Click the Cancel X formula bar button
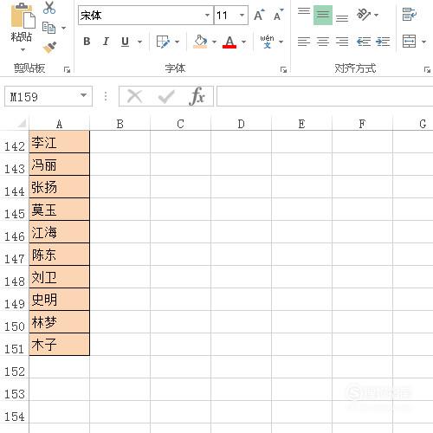Viewport: 433px width, 433px height. click(x=135, y=96)
